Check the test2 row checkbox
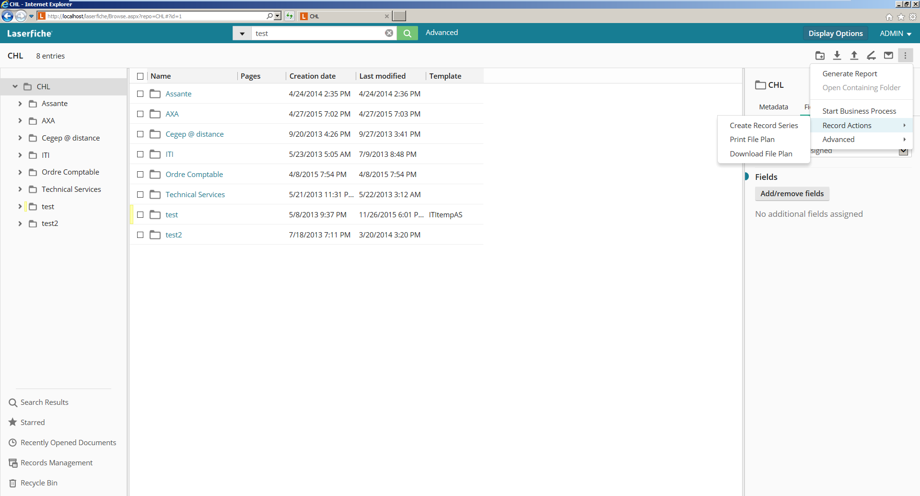The width and height of the screenshot is (920, 496). [140, 235]
